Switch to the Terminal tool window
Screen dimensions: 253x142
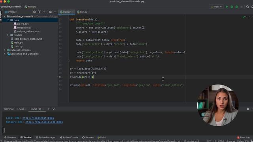click(26, 137)
